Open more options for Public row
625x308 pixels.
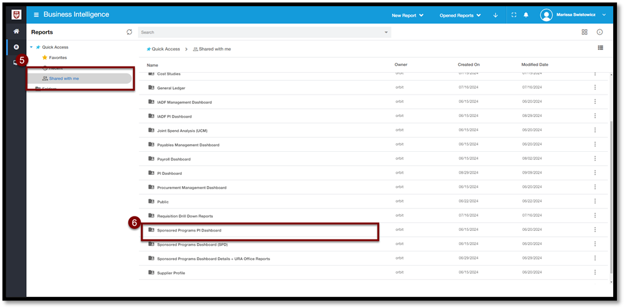(x=595, y=201)
